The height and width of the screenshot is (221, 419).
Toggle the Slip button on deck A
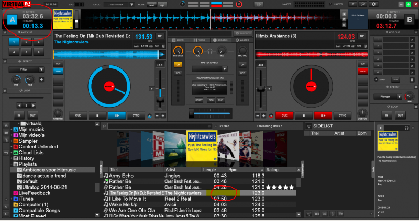[58, 64]
